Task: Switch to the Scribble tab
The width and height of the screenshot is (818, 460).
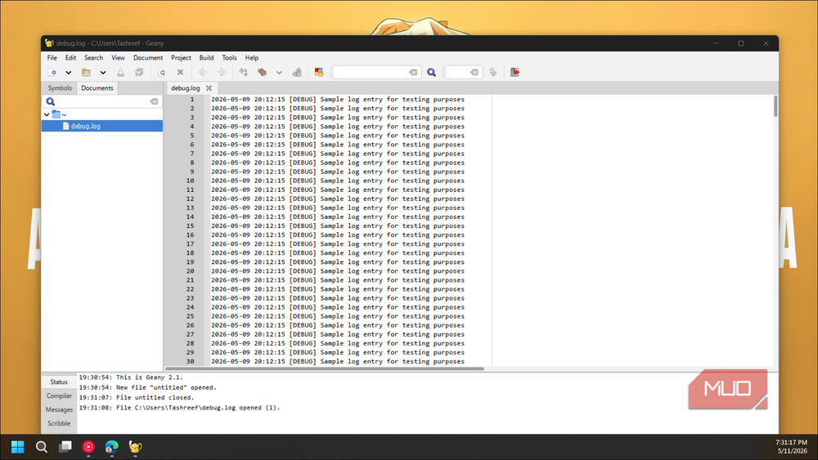Action: [59, 423]
